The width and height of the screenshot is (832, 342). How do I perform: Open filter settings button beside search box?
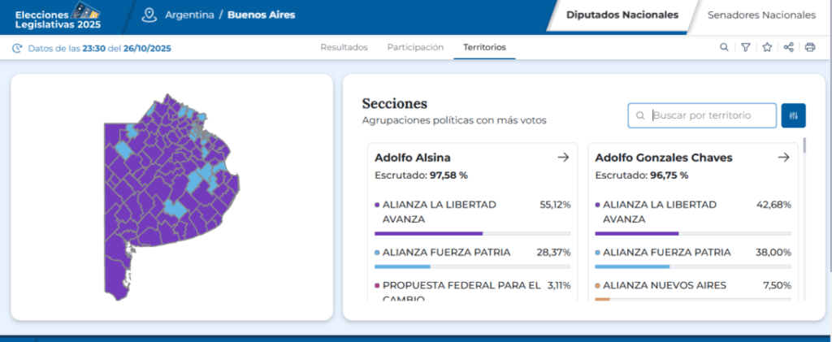793,115
